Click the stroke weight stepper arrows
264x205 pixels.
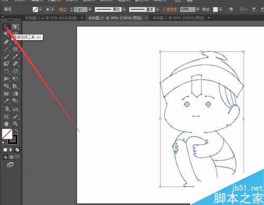click(71, 10)
